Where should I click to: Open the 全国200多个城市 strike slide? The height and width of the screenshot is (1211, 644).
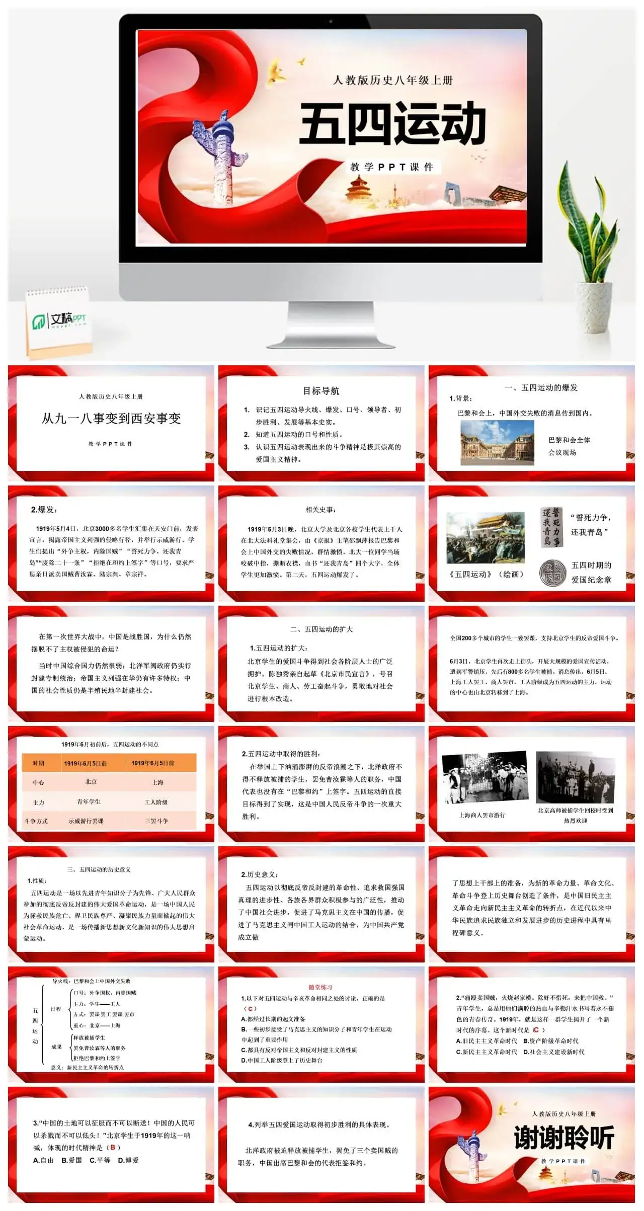[x=532, y=664]
